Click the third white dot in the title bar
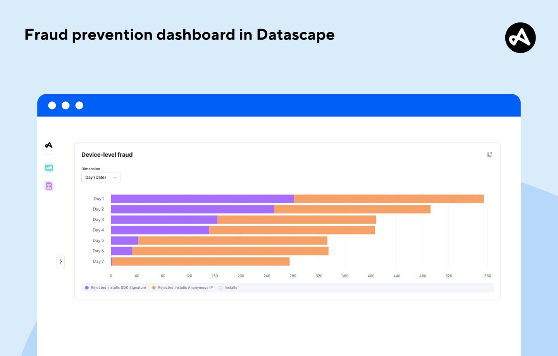This screenshot has width=558, height=356. pyautogui.click(x=79, y=105)
